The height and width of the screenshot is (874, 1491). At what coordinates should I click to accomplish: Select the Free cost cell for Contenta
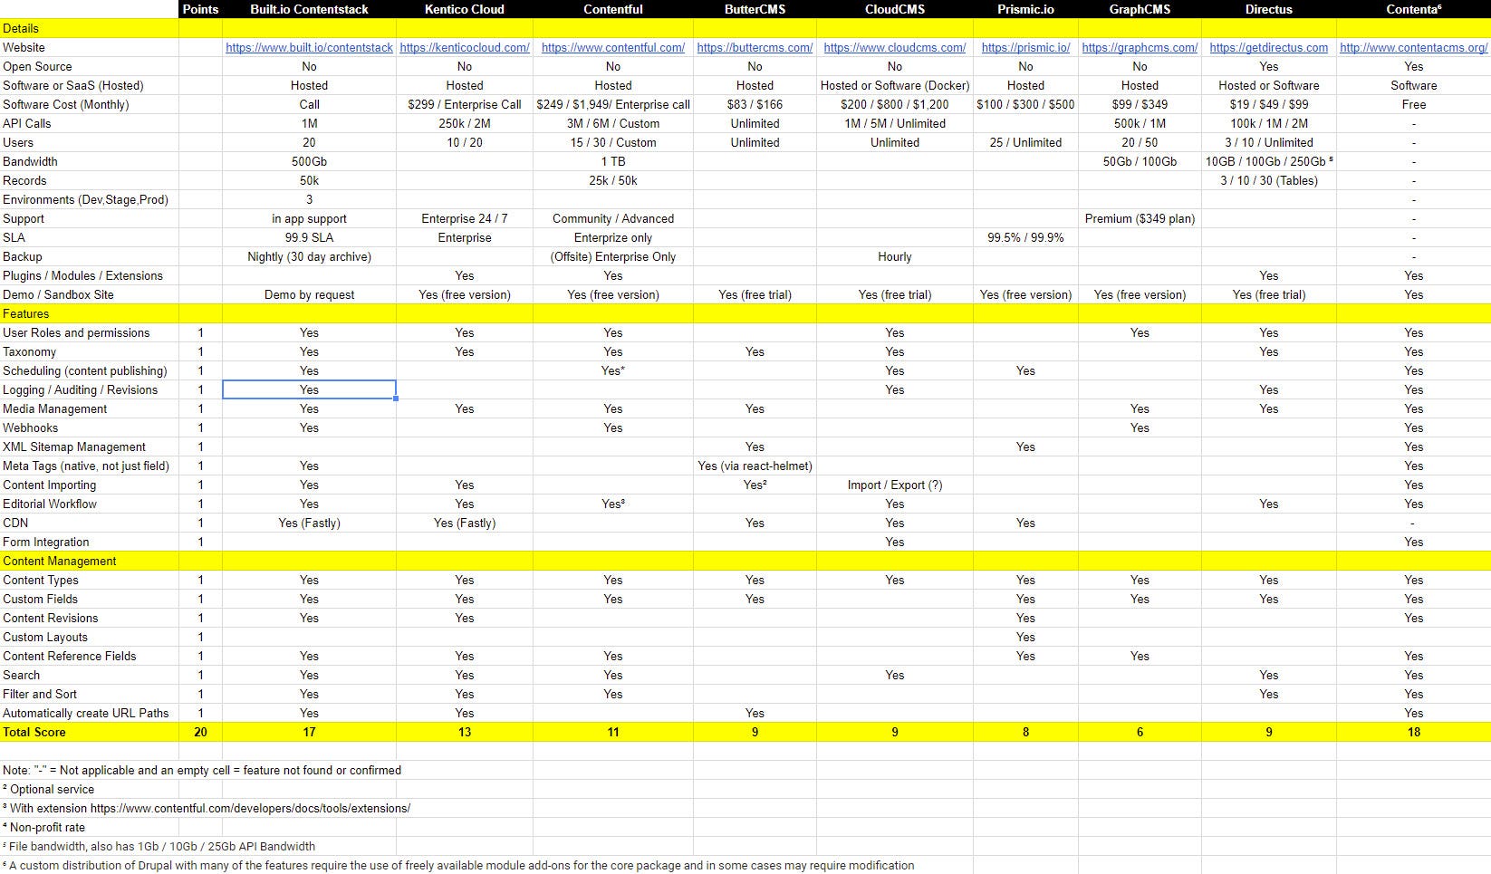click(1414, 104)
